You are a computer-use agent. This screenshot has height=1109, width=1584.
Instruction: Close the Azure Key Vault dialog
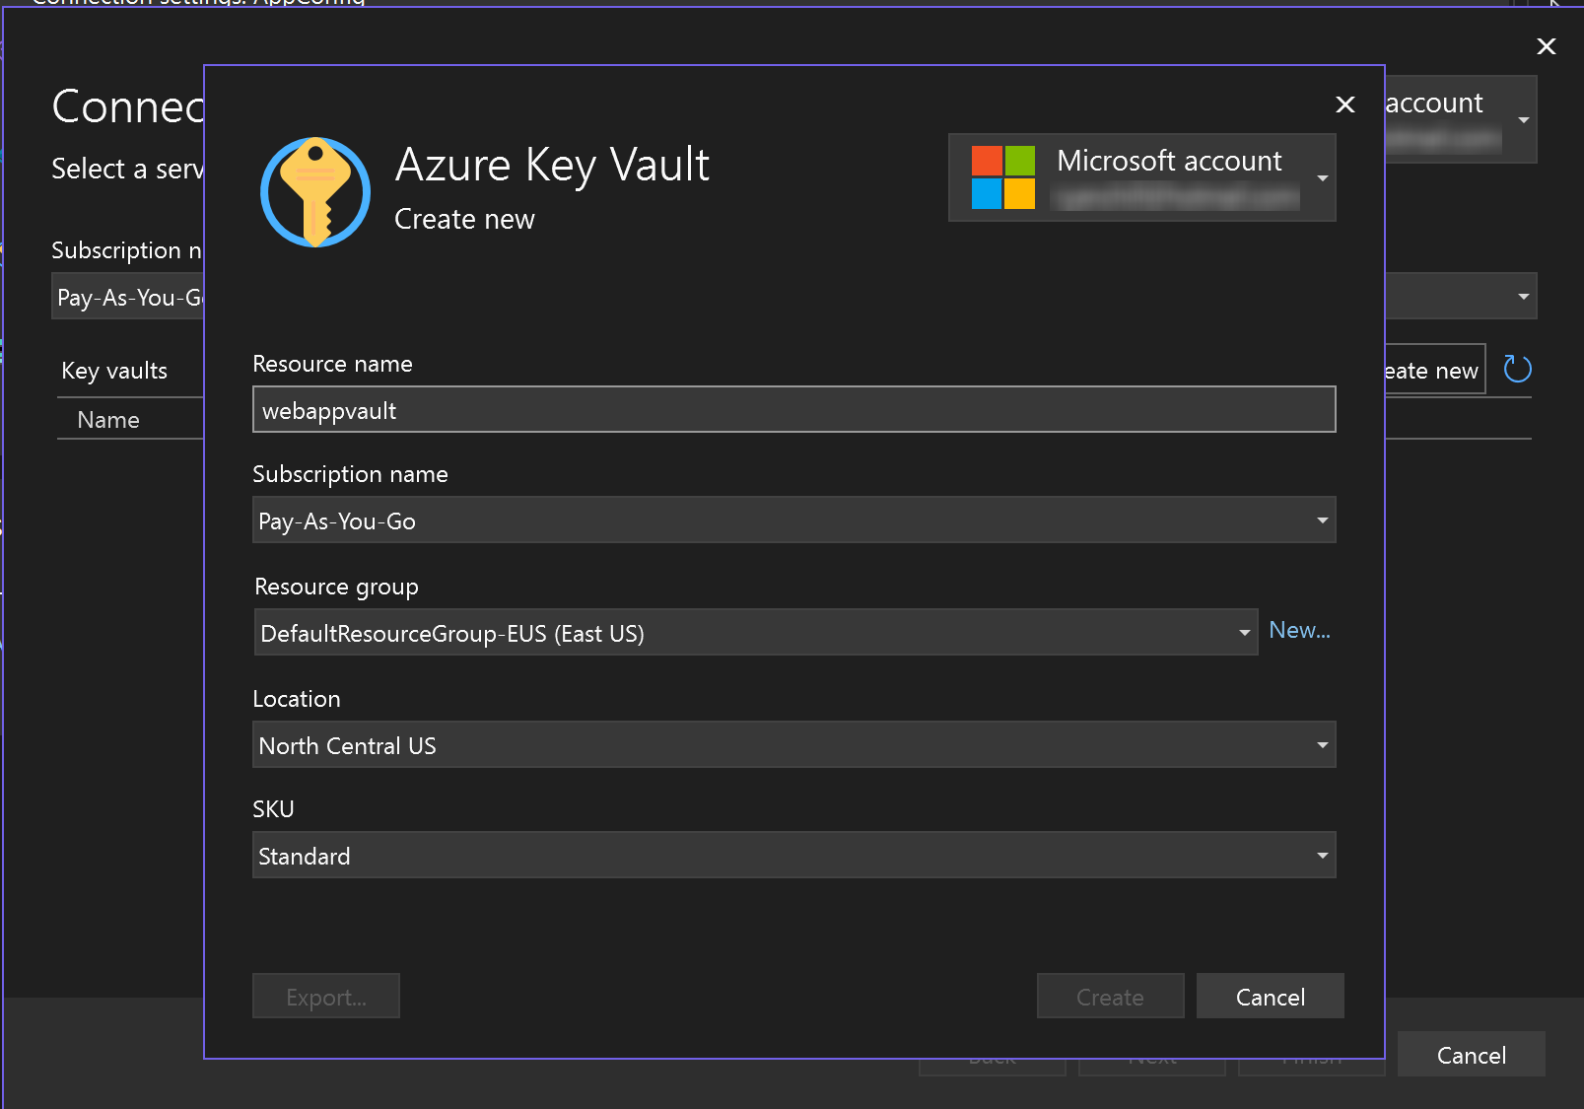pyautogui.click(x=1345, y=104)
